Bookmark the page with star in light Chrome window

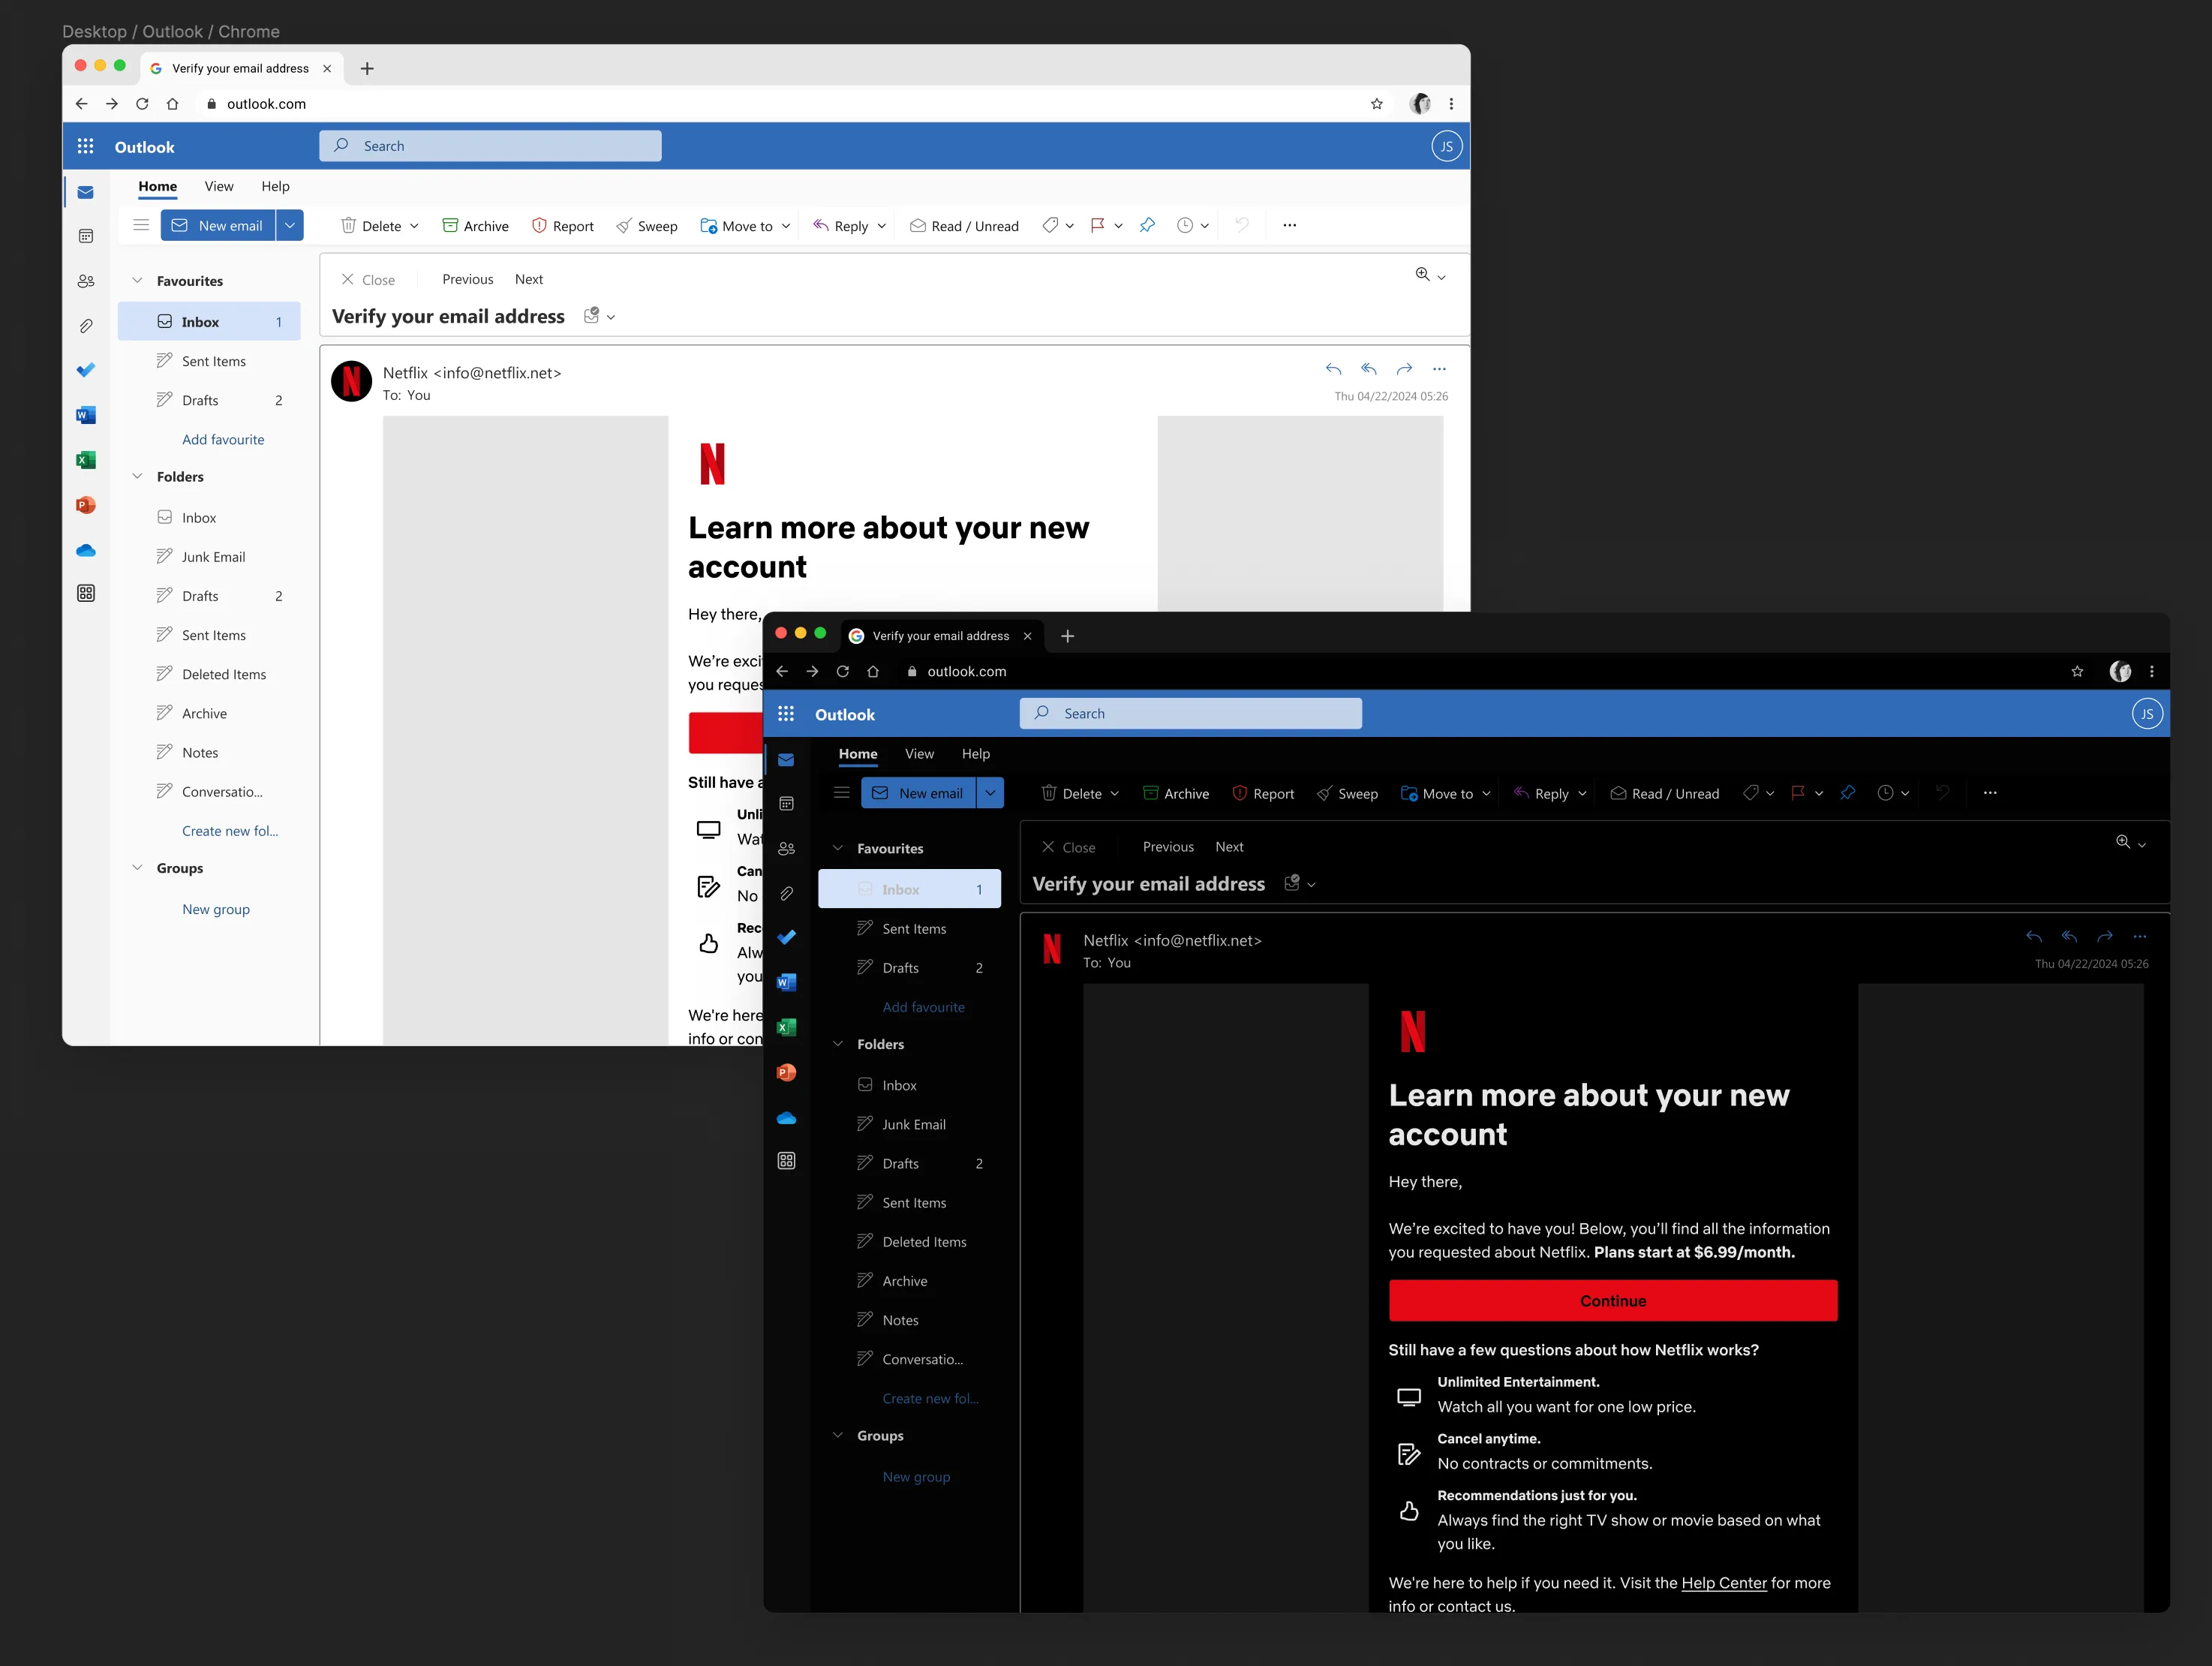[x=1377, y=104]
